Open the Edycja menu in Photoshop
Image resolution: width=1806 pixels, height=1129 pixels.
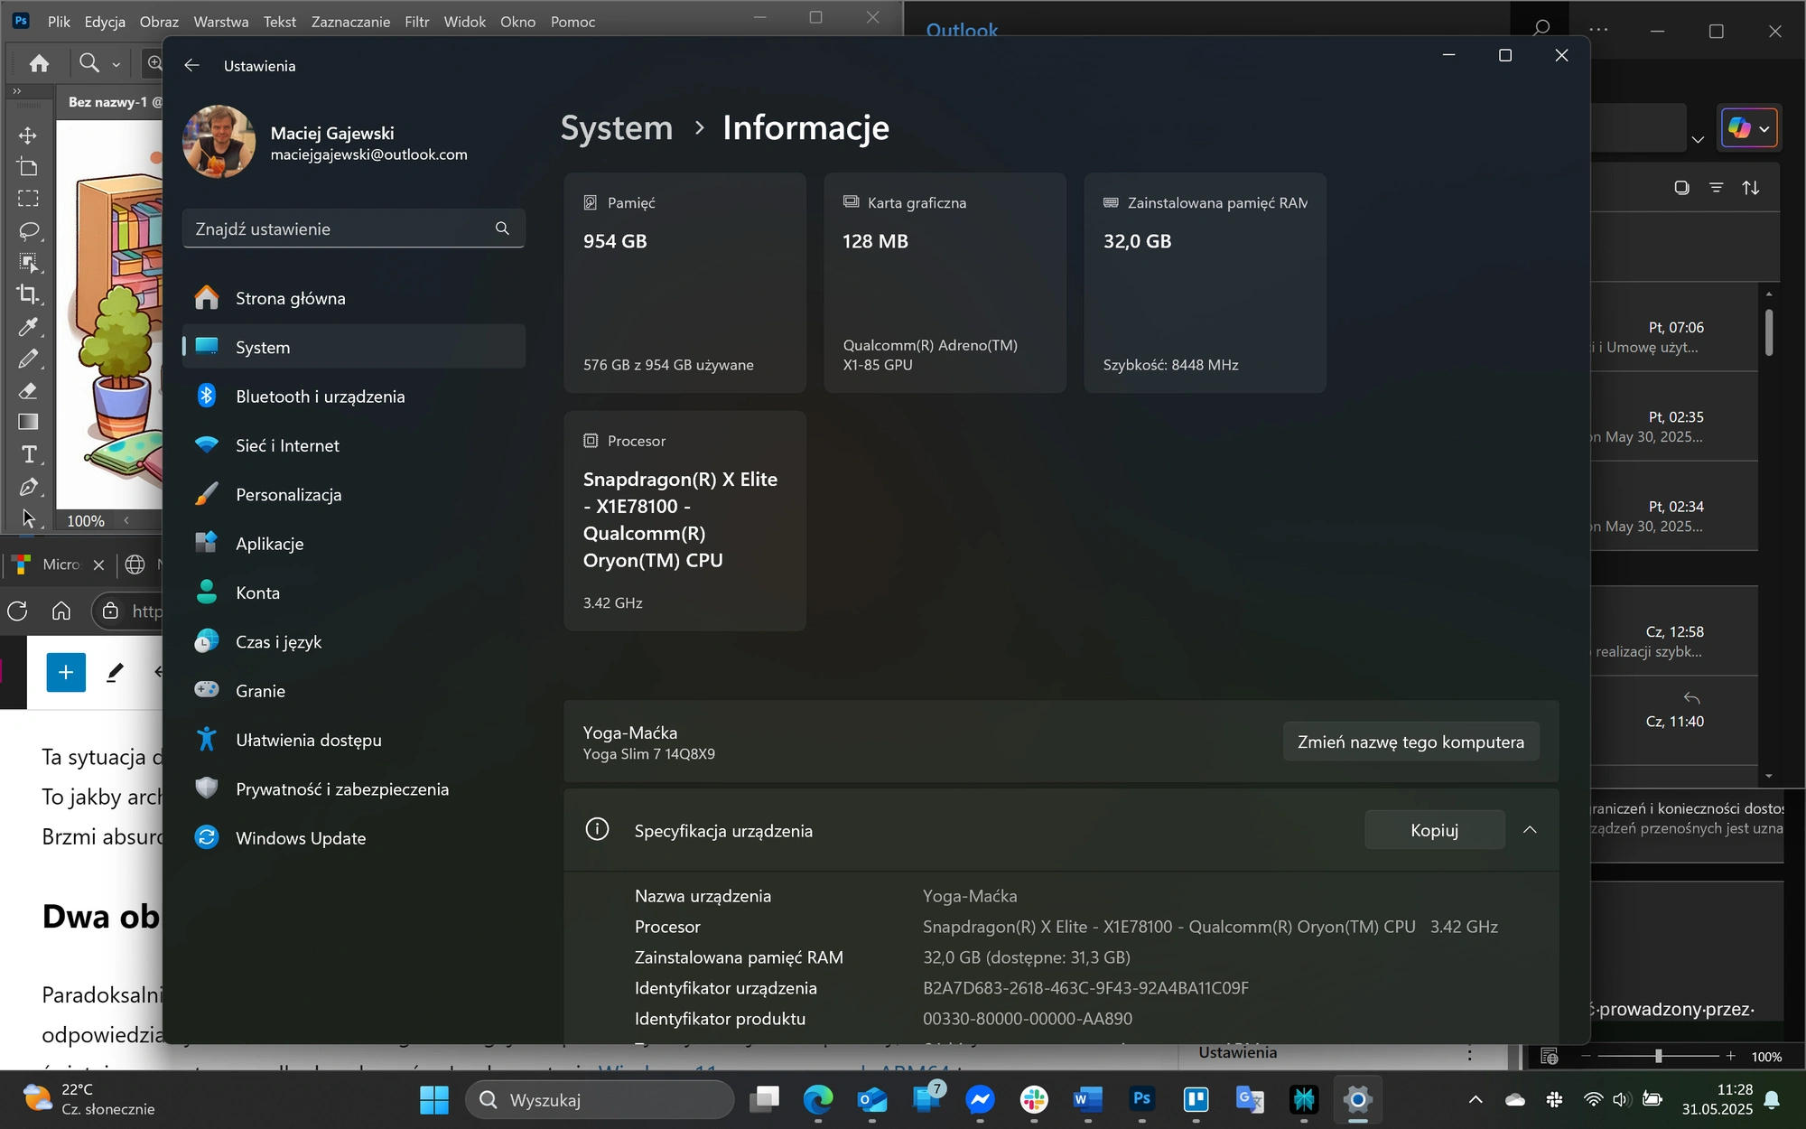click(105, 22)
